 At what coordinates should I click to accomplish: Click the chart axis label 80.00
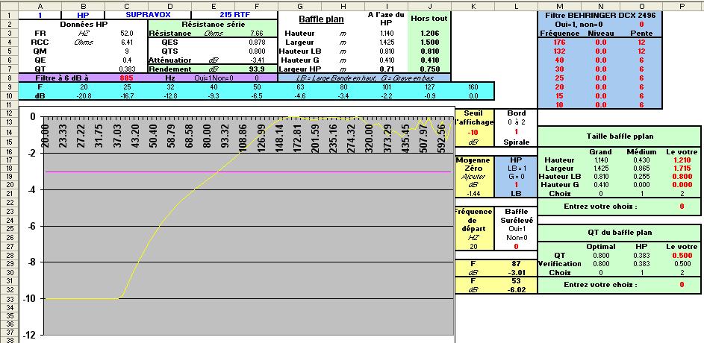coord(207,136)
